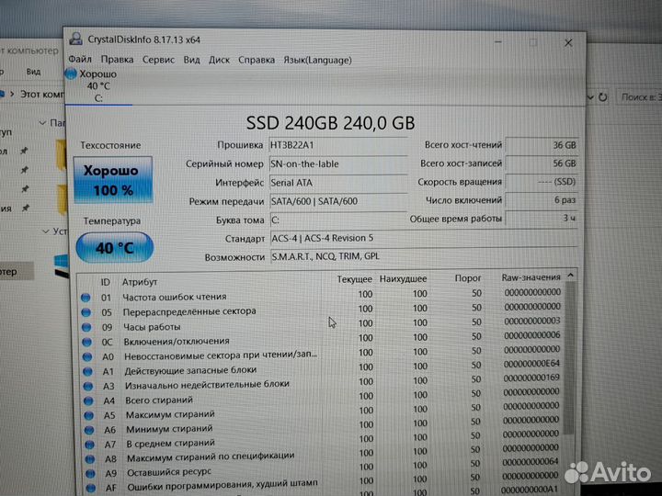Screen dimensions: 662x496
Task: Click the power-on count value 6 раз
Action: pyautogui.click(x=542, y=200)
